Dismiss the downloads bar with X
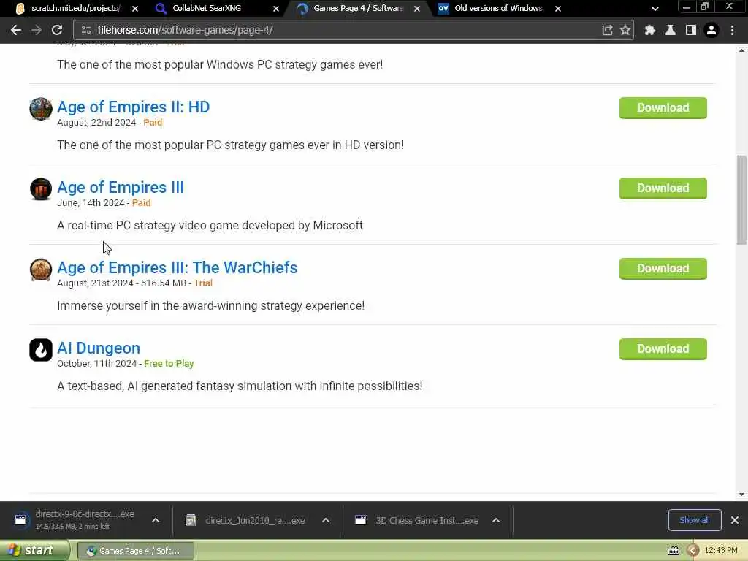748x561 pixels. 735,520
